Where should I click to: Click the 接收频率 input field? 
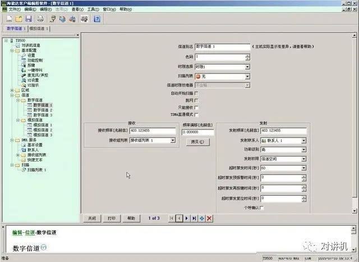pos(153,131)
